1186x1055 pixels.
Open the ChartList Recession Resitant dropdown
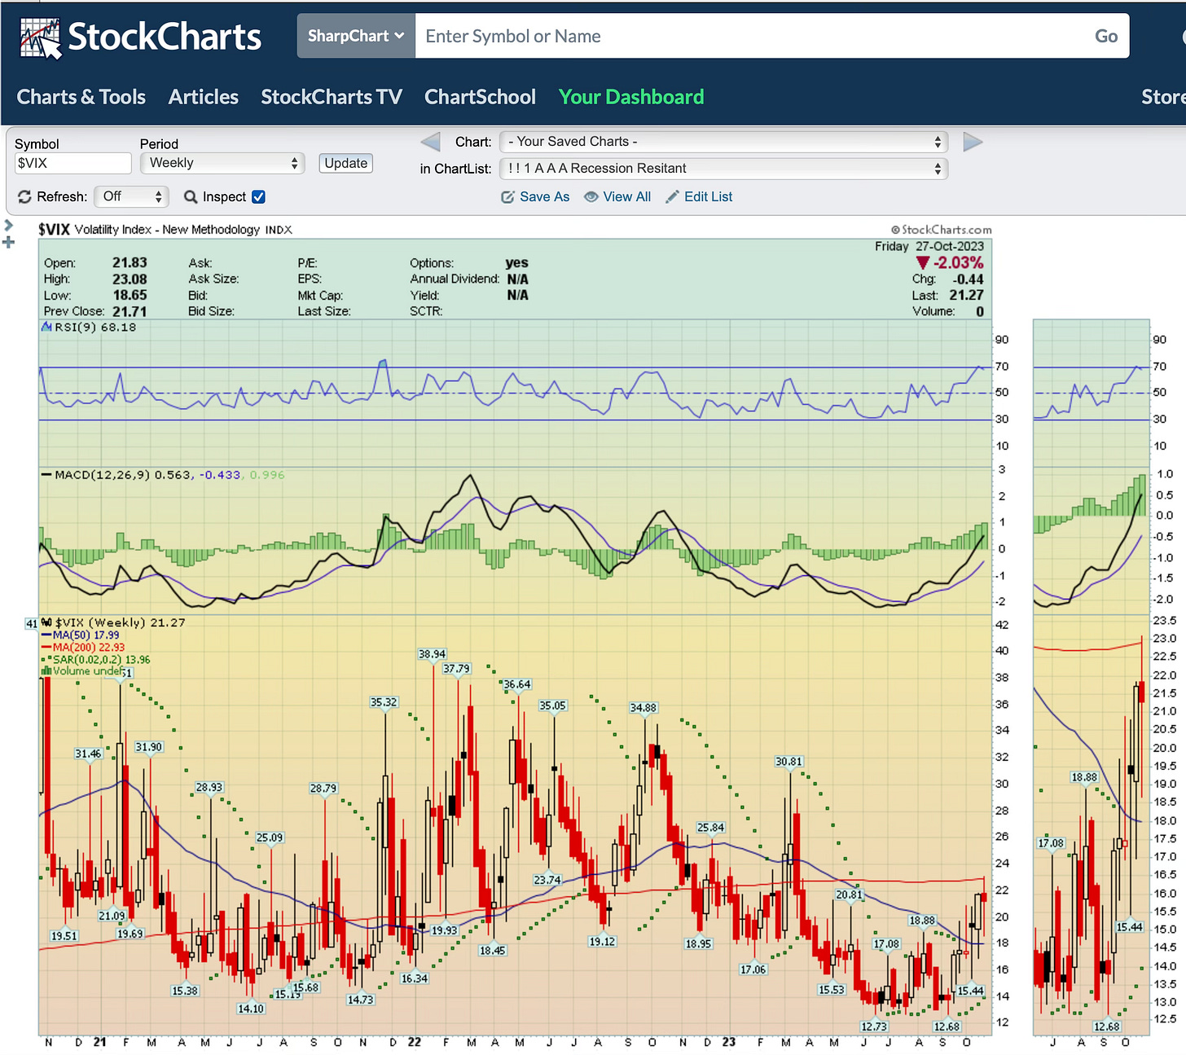(x=723, y=169)
